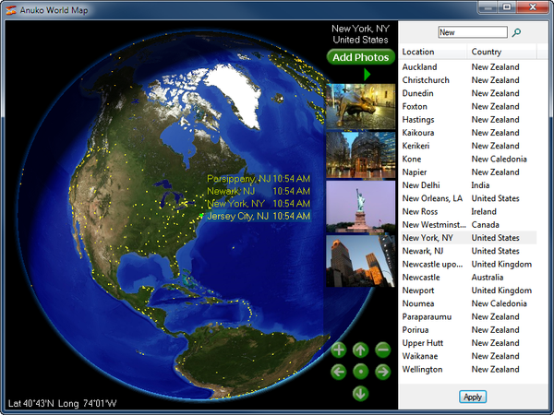Screen dimensions: 554x415
Task: Click the zoom out minus button
Action: [382, 350]
